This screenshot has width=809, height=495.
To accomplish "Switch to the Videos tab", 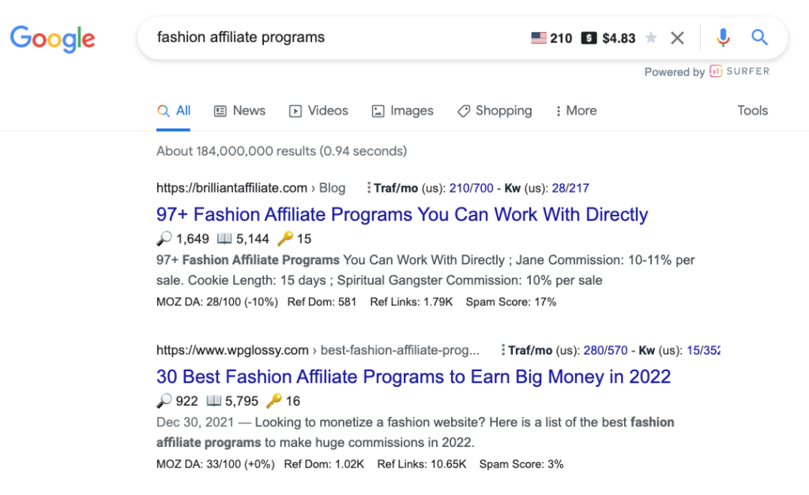I will tap(318, 111).
